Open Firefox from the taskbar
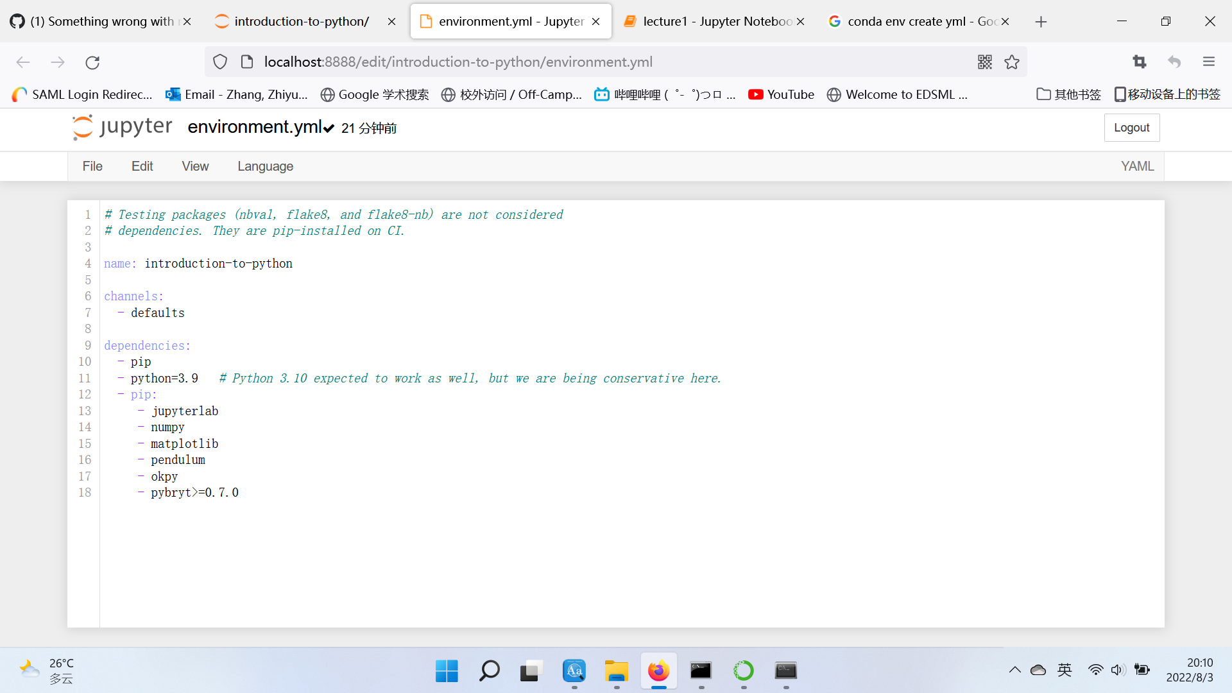1232x693 pixels. tap(659, 672)
